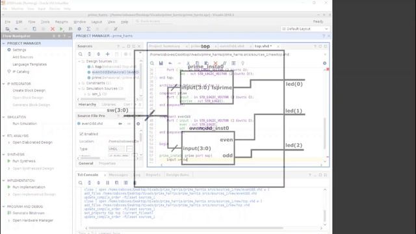Image resolution: width=416 pixels, height=234 pixels.
Task: Collapse SYNTHESIS section
Action: 4,155
